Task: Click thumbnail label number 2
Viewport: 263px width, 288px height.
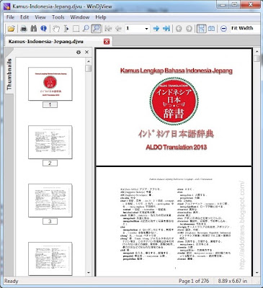Action: pos(50,163)
